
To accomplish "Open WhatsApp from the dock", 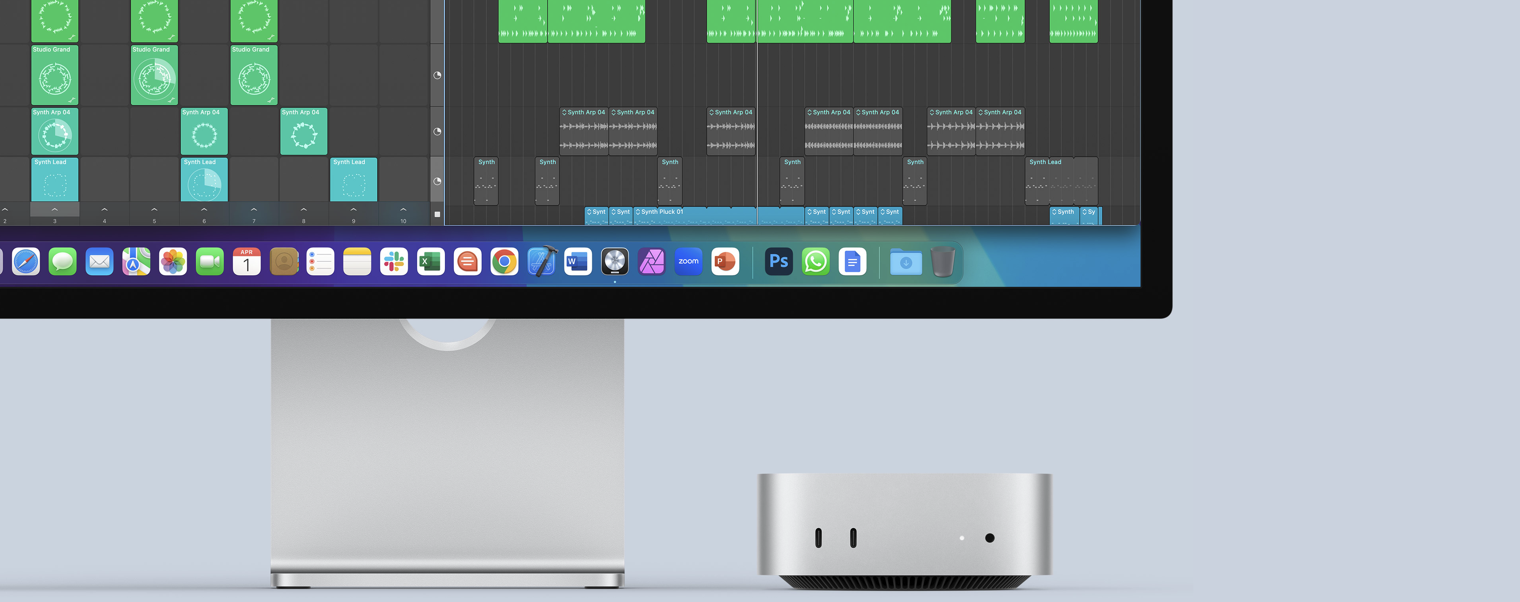I will click(x=816, y=262).
